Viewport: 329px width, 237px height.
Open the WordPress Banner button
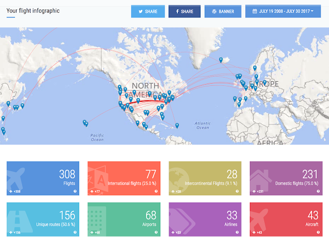(223, 11)
